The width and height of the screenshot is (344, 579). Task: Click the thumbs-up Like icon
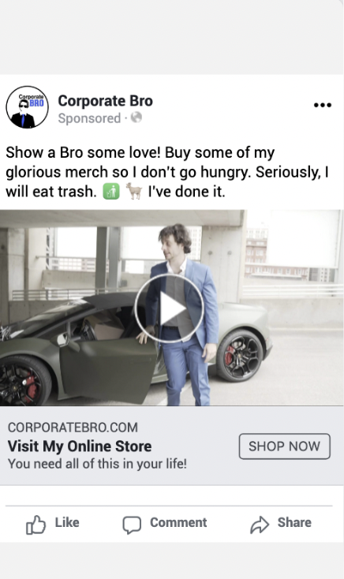36,524
